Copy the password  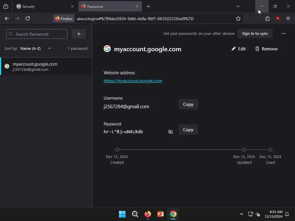[x=188, y=130]
